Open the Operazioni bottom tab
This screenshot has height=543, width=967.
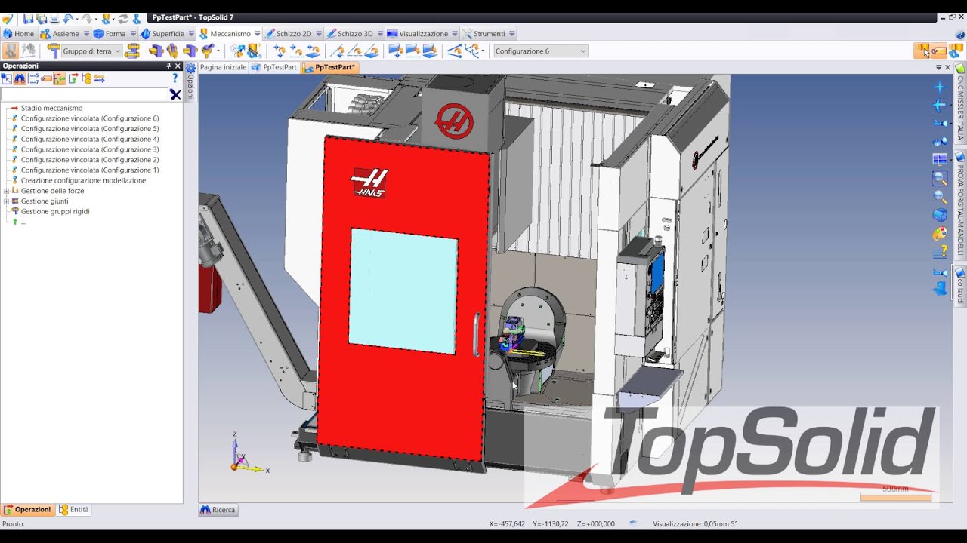point(27,510)
